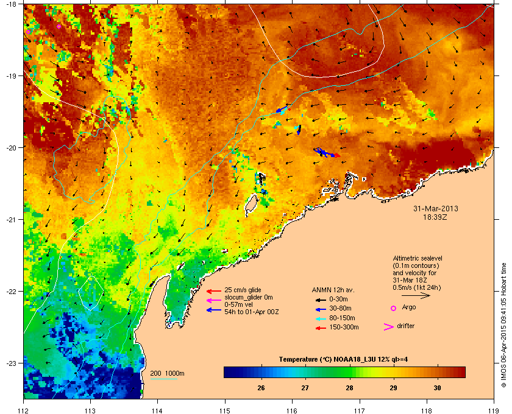The width and height of the screenshot is (512, 414).
Task: Click the island outline near 115.4, -20.8
Action: tap(251, 206)
